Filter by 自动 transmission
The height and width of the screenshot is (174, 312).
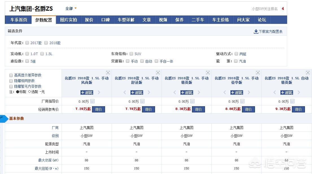[x=142, y=61]
